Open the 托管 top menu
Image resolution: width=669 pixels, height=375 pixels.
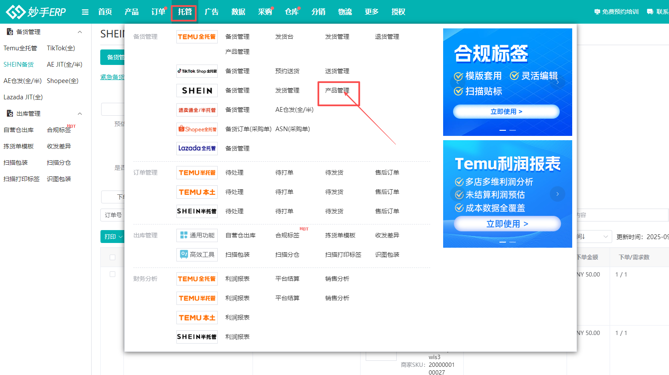click(x=185, y=12)
